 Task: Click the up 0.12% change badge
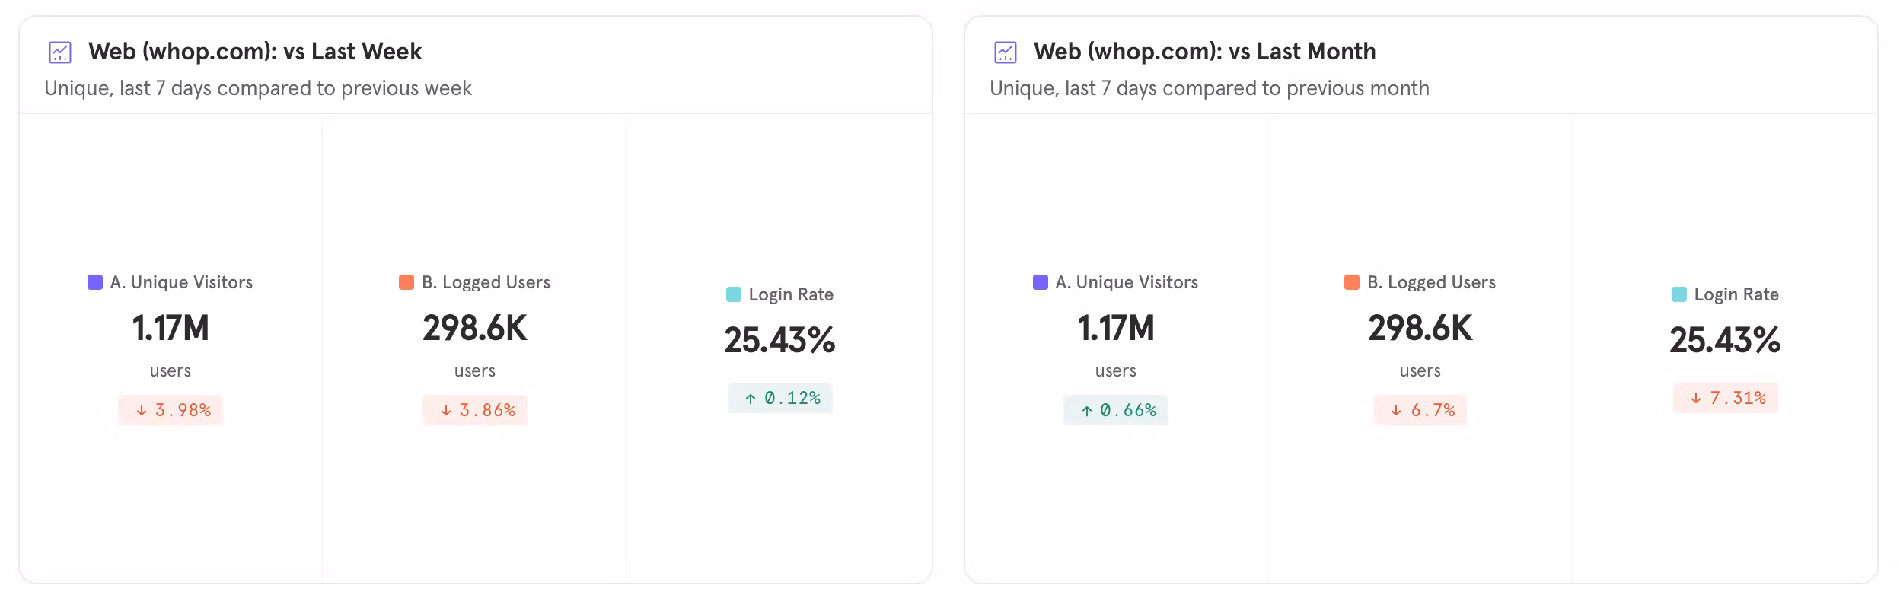[780, 398]
